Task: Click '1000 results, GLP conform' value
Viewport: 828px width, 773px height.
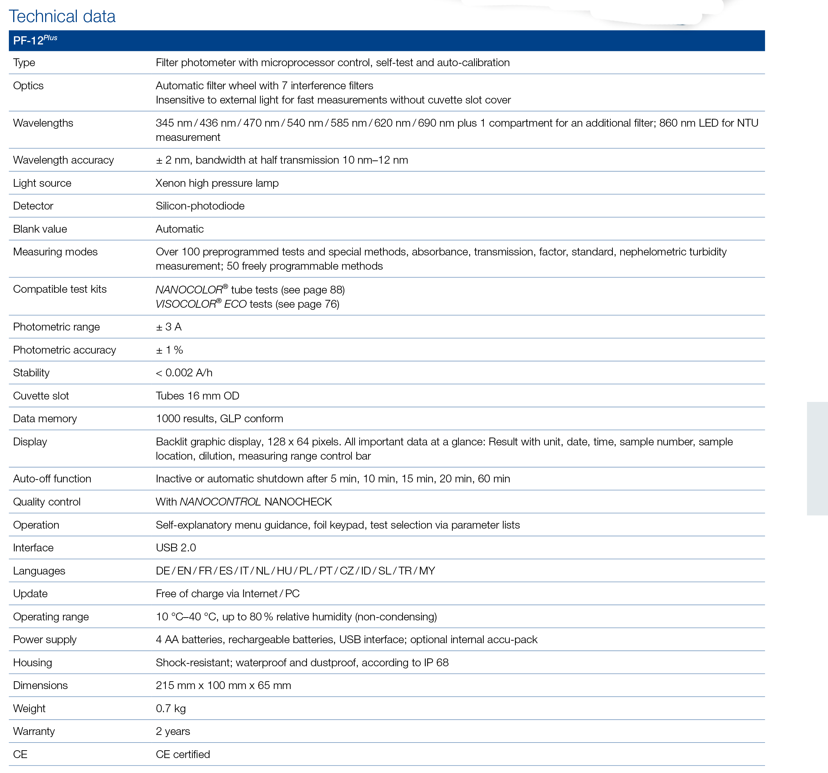Action: click(219, 419)
